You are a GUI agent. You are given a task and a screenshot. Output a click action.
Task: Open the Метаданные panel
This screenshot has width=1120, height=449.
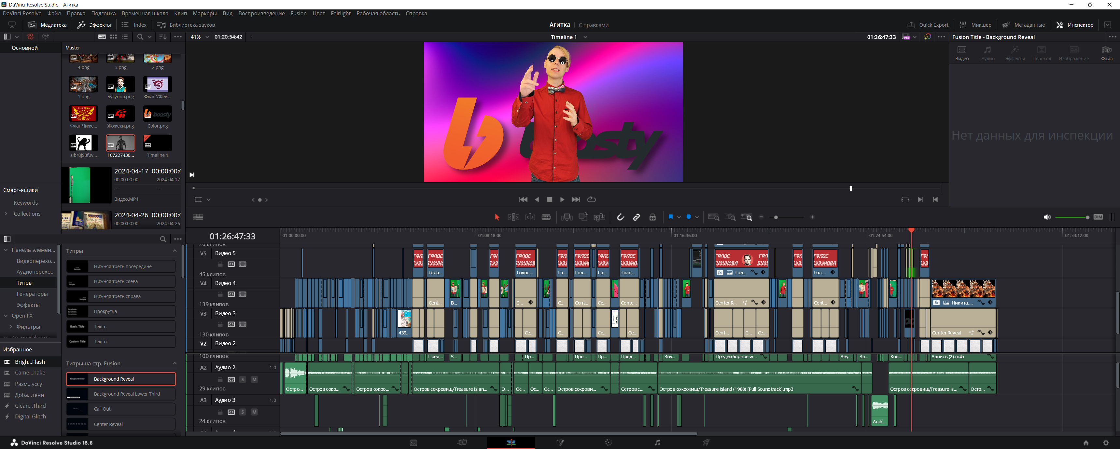(x=1024, y=25)
